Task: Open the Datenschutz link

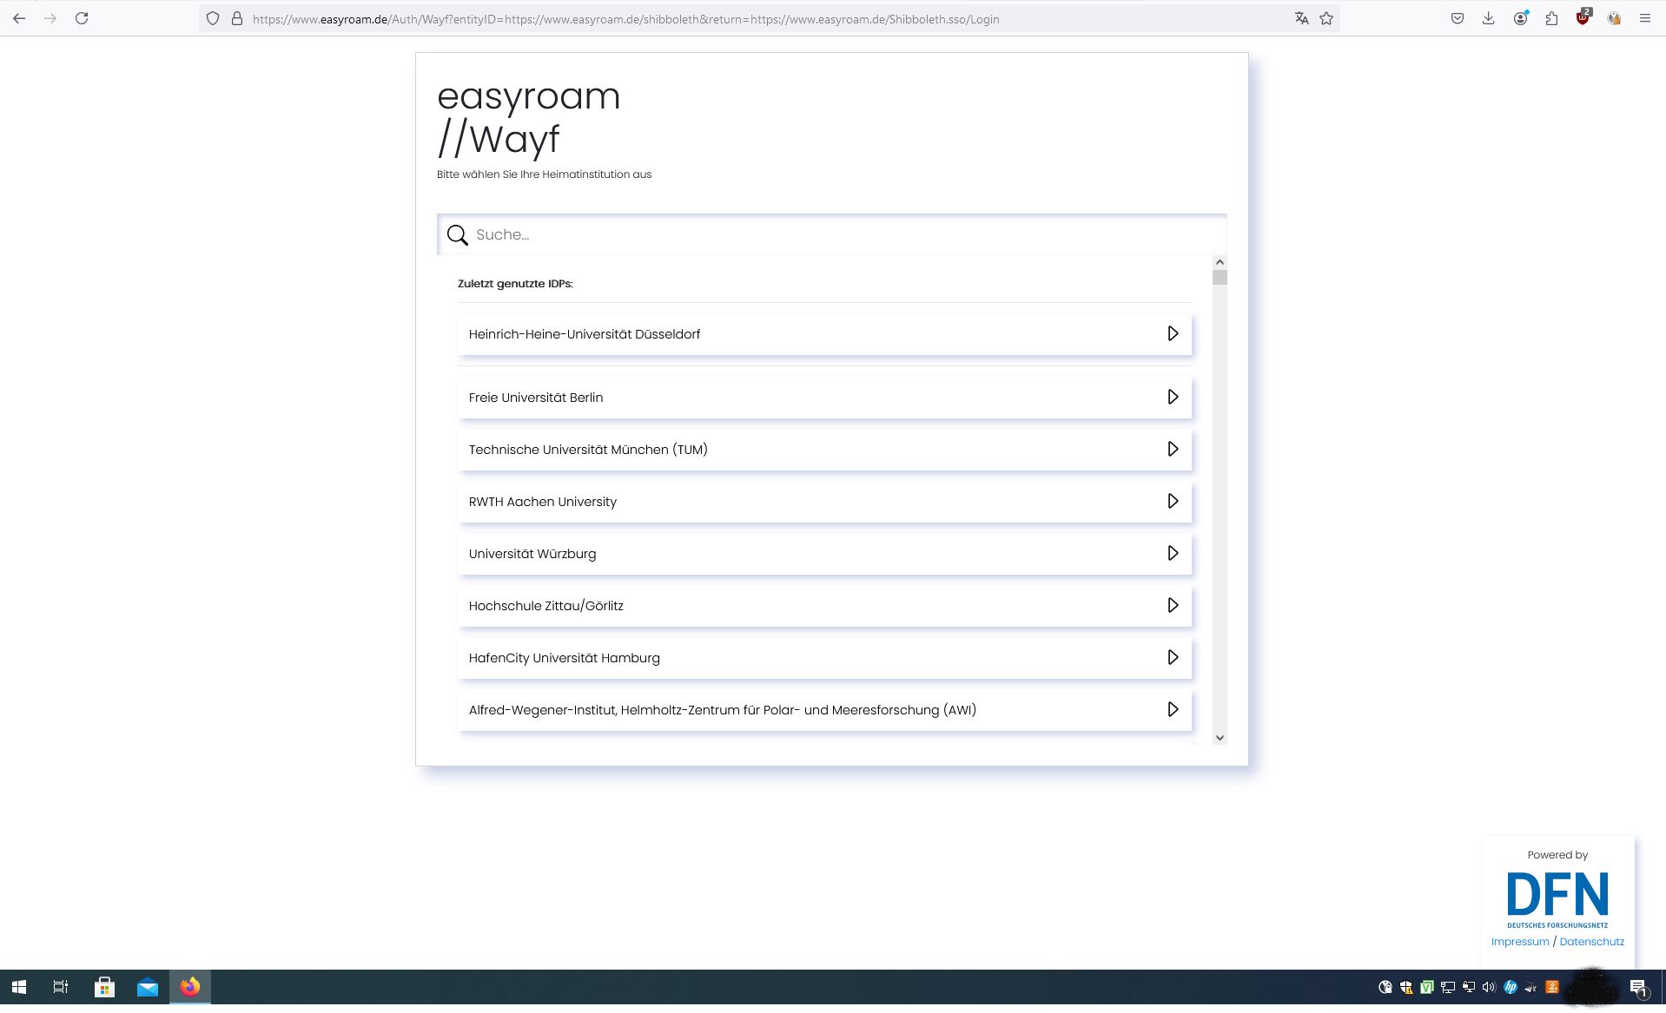Action: 1591,942
